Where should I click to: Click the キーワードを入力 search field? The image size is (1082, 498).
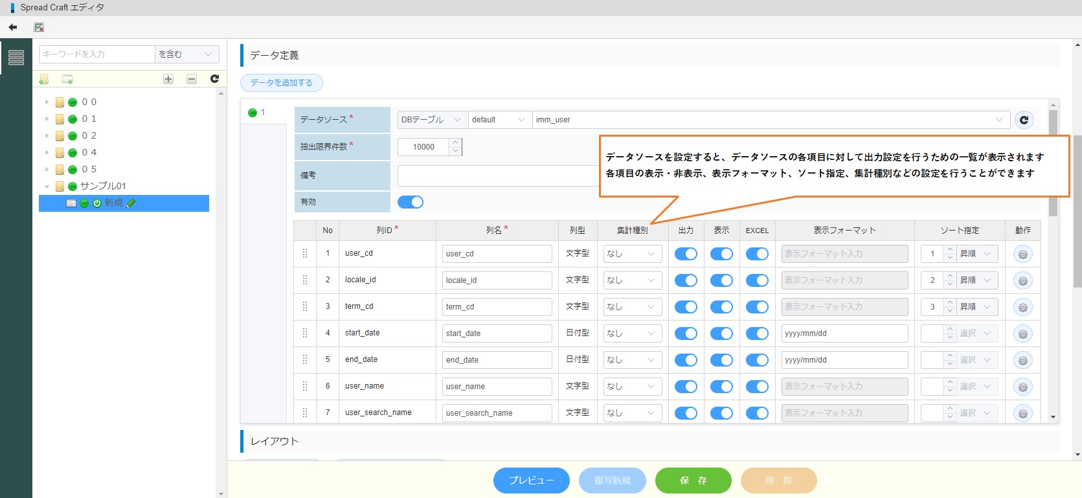96,54
